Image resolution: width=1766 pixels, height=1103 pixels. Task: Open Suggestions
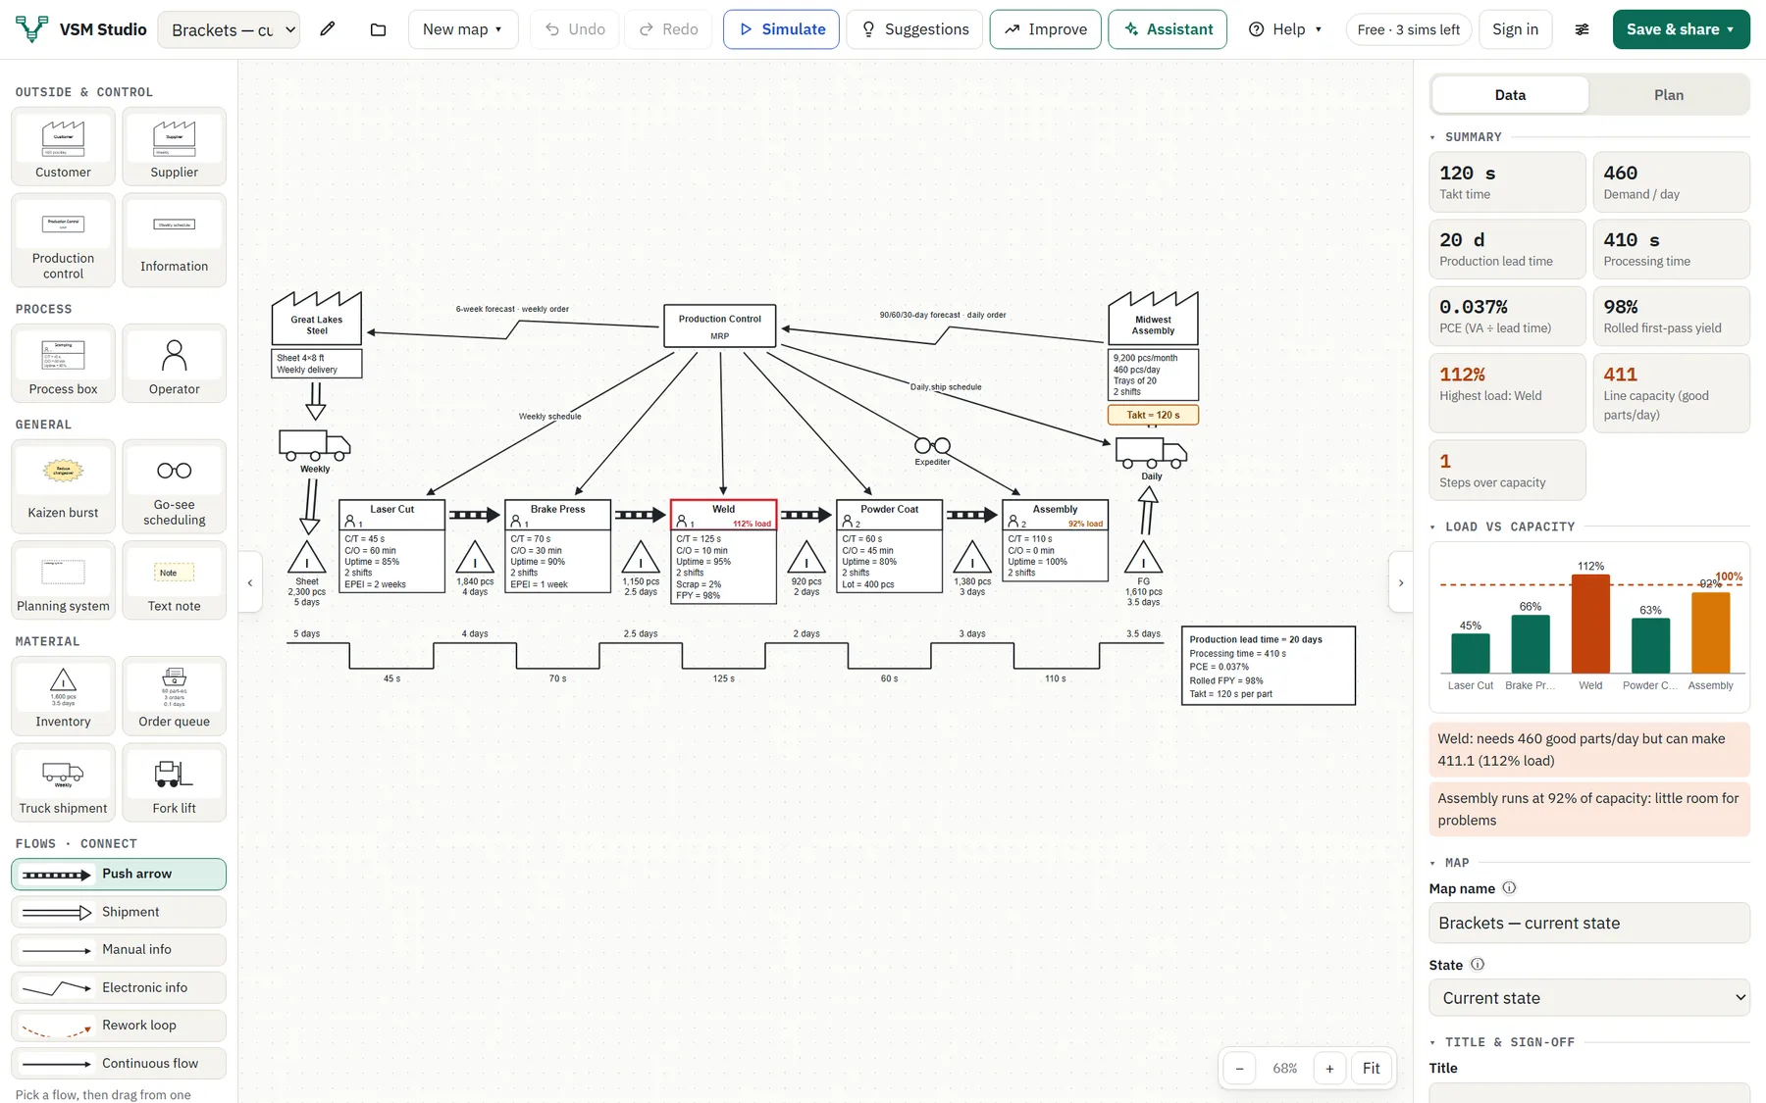click(x=914, y=29)
